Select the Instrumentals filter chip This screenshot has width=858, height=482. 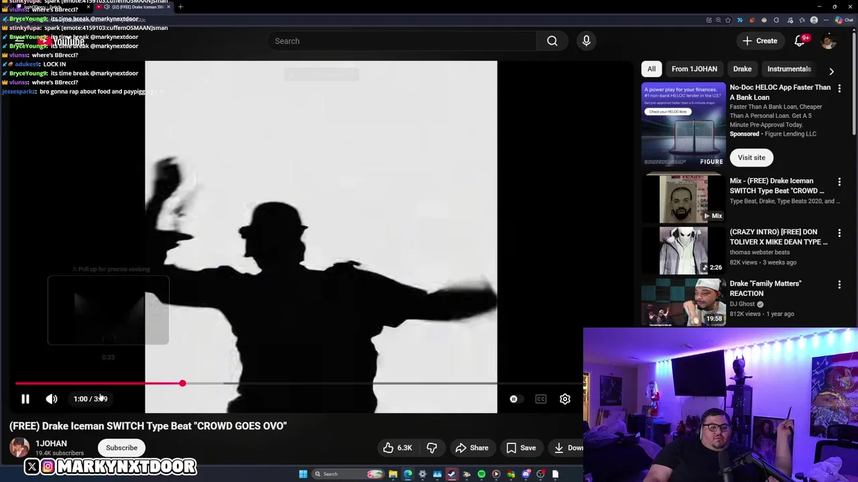point(789,69)
